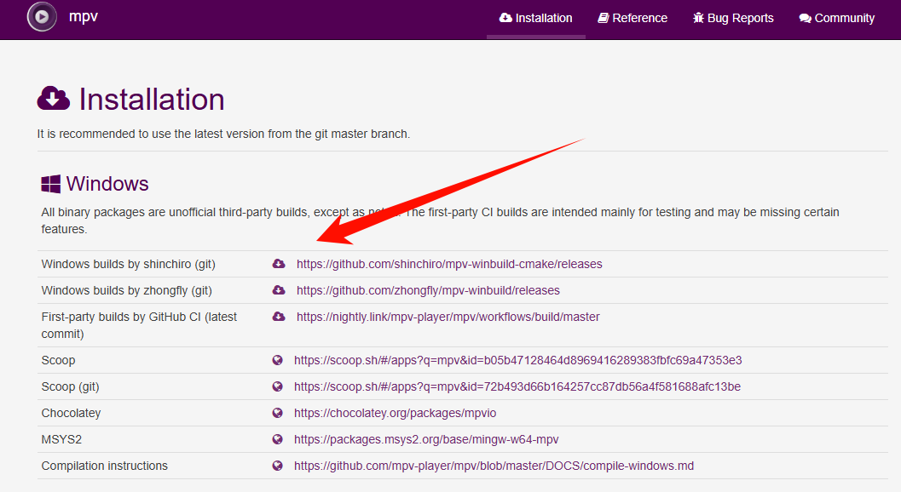Click the globe icon in Compilation instructions row
Screen dimensions: 901x492
pos(278,466)
